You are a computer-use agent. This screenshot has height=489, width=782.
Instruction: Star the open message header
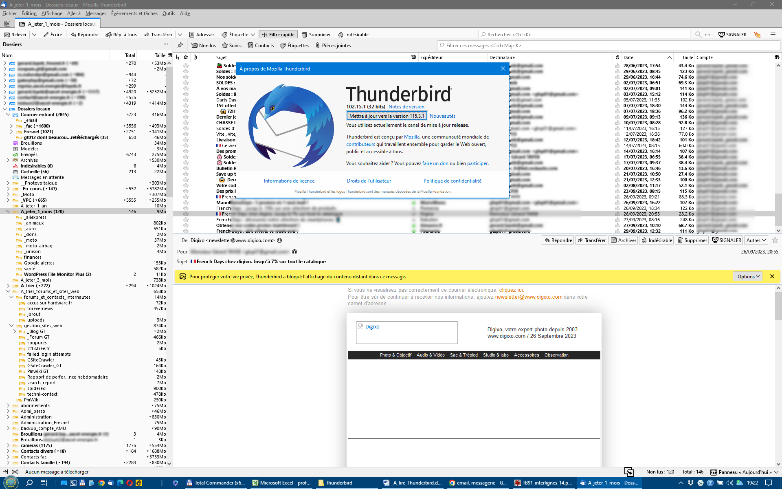click(775, 240)
